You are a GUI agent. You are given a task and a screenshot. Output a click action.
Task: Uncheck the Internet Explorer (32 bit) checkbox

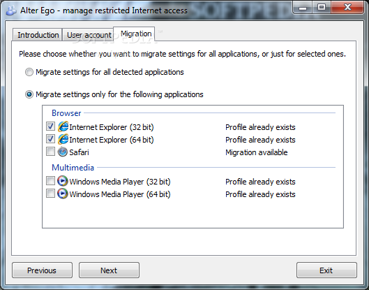[x=50, y=126]
